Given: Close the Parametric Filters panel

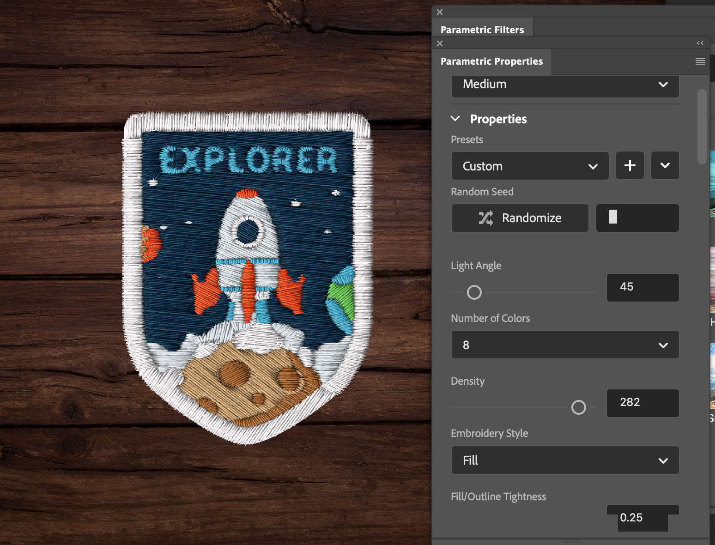Looking at the screenshot, I should pyautogui.click(x=440, y=12).
